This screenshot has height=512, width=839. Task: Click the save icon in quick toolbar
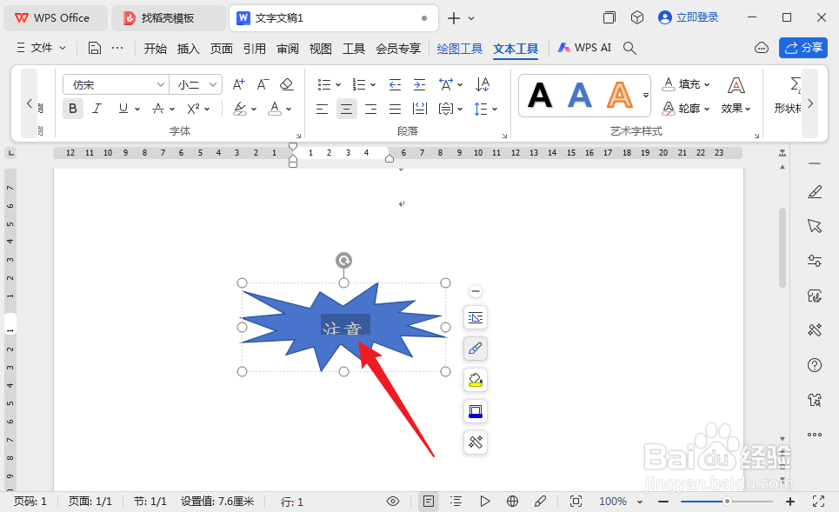pos(94,48)
